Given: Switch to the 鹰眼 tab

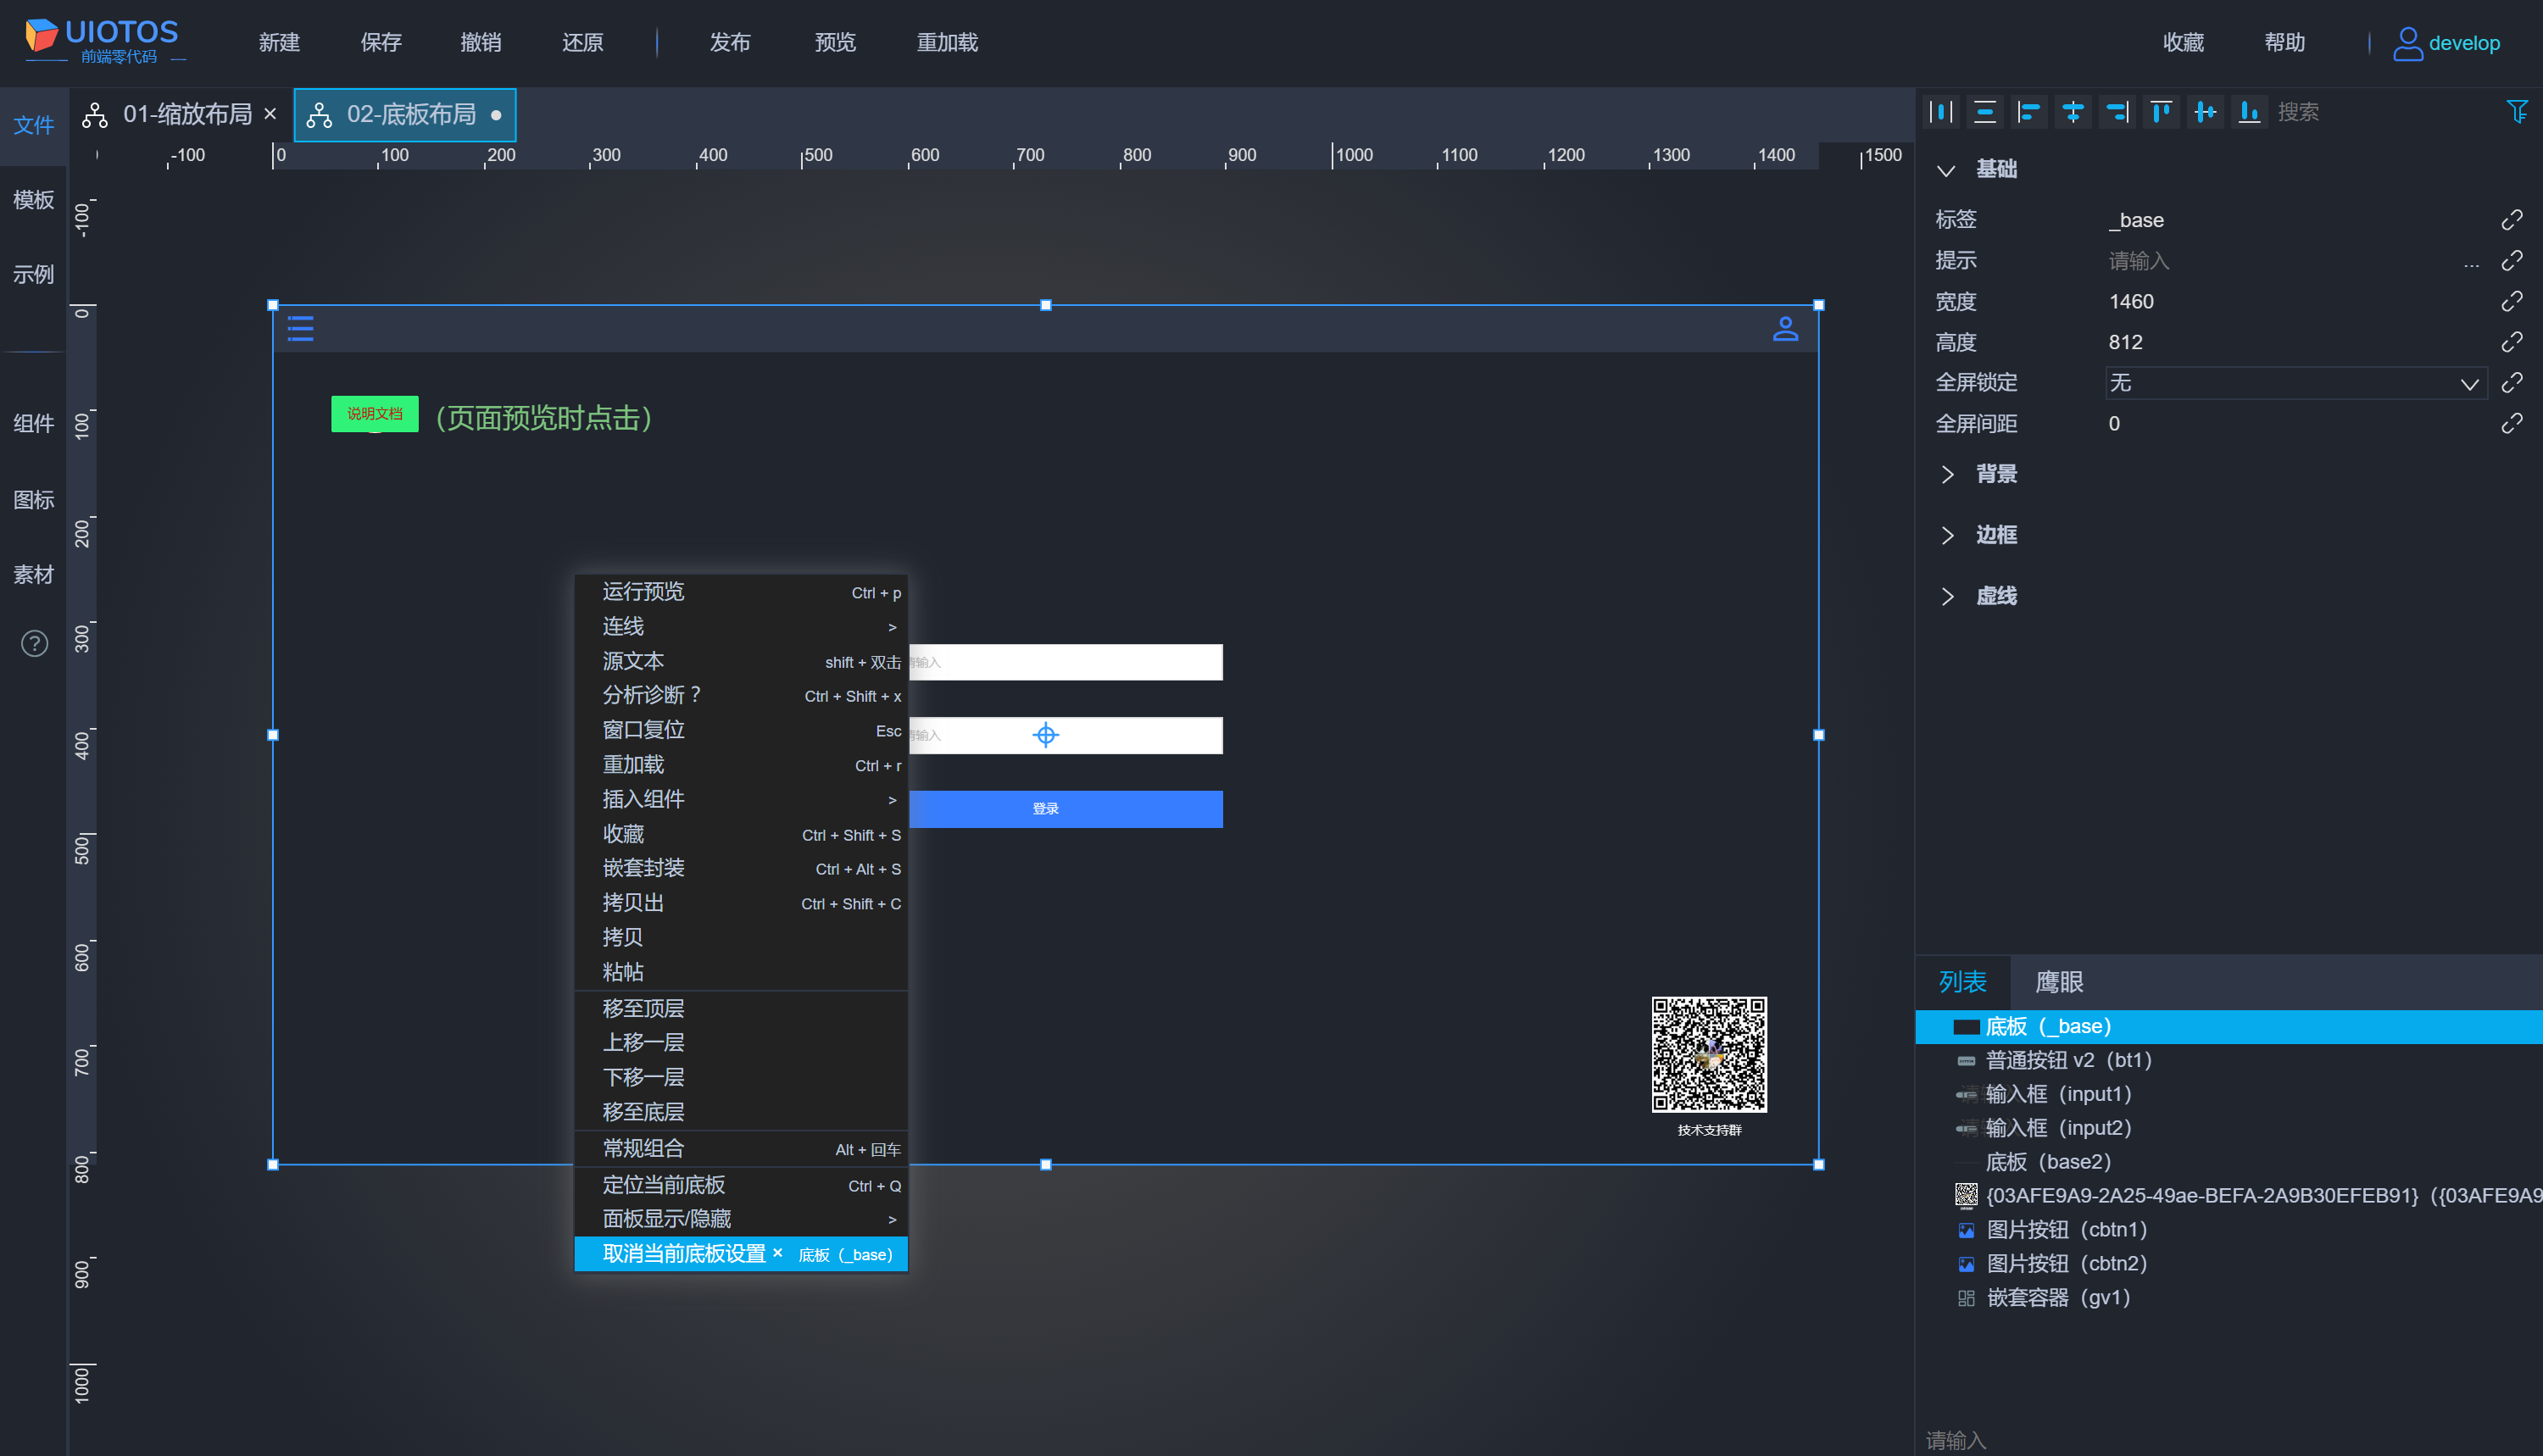Looking at the screenshot, I should click(x=2059, y=982).
